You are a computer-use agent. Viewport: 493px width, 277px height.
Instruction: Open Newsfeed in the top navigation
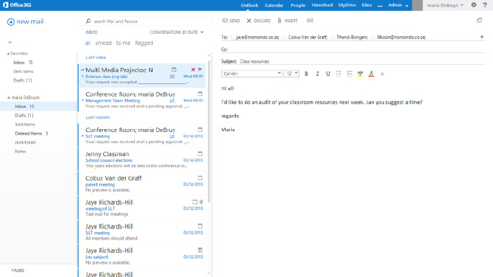click(322, 5)
